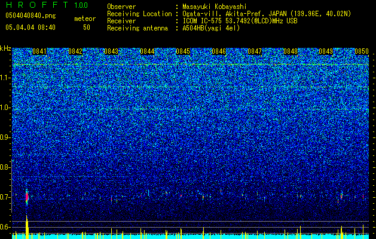Click the 'Receiving antenna' field label
This screenshot has height=239, width=376.
[137, 28]
